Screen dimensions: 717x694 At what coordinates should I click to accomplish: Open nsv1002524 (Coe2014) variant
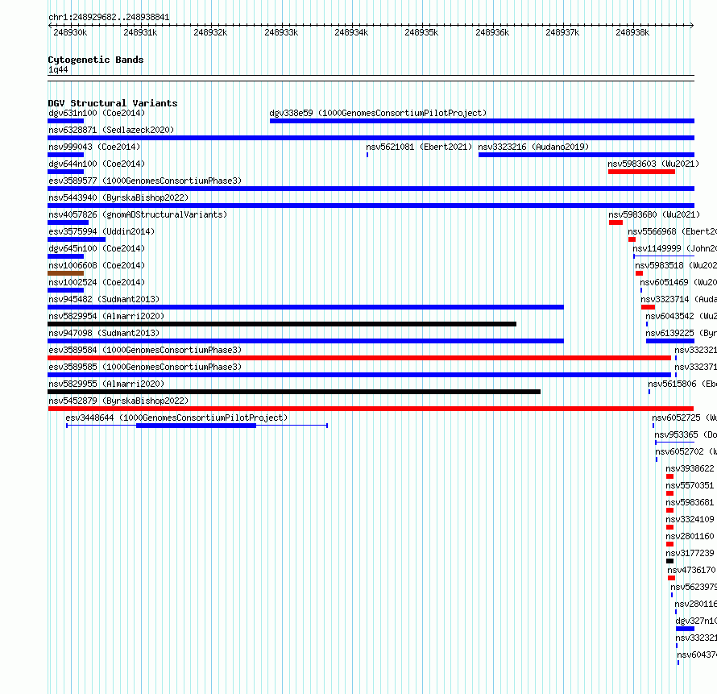pos(66,290)
